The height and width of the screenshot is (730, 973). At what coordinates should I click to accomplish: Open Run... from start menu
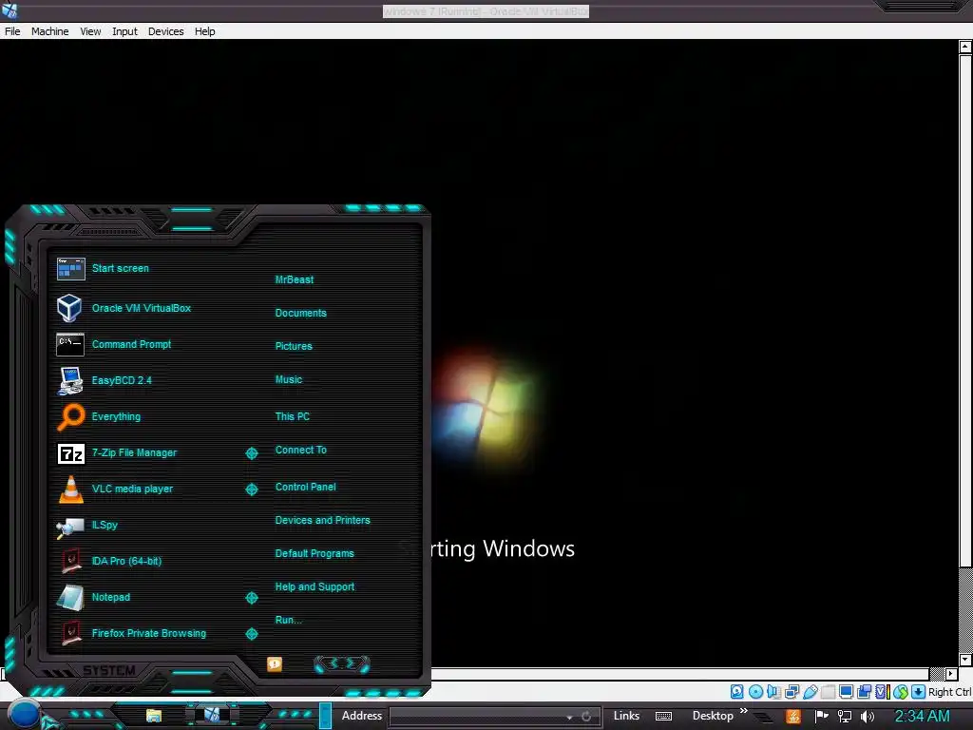[x=289, y=620]
